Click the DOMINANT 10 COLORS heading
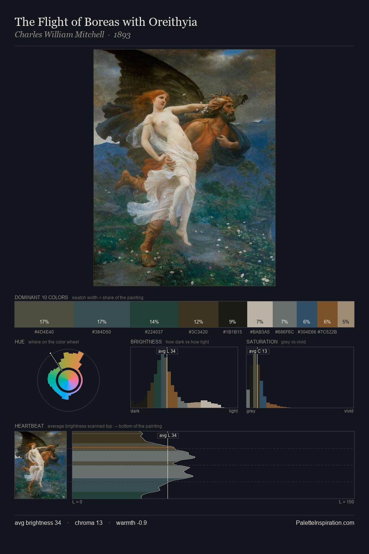Image resolution: width=369 pixels, height=554 pixels. [41, 298]
